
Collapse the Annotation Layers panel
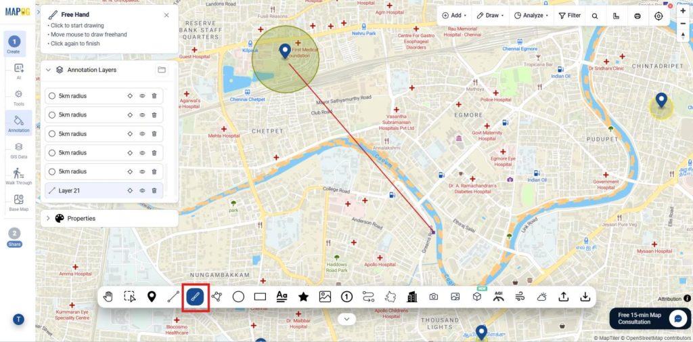[x=49, y=70]
